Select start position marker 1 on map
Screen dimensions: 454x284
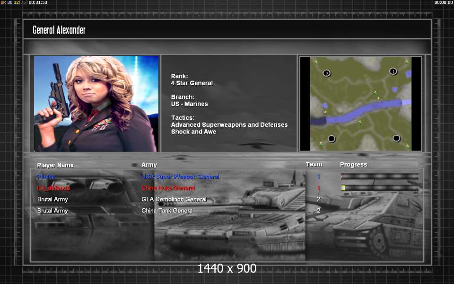coord(393,71)
